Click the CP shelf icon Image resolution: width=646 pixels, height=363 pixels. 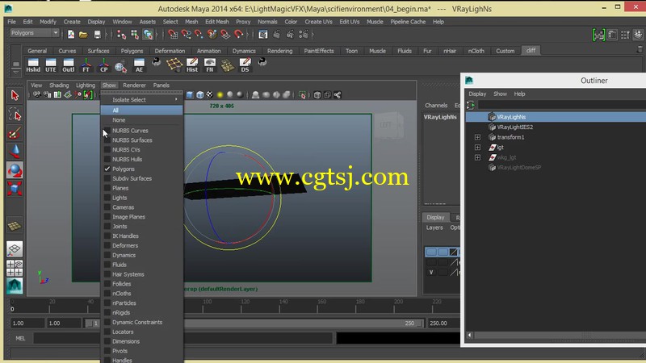[x=104, y=65]
